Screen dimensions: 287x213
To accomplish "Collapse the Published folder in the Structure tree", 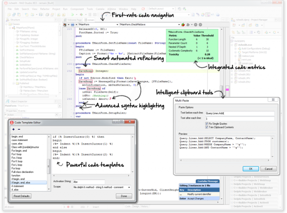I will (x=13, y=83).
